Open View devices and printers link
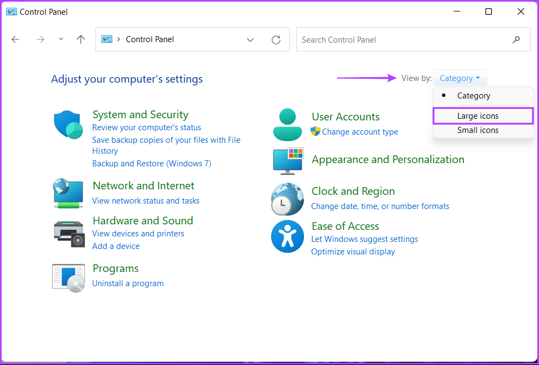This screenshot has height=365, width=539. coord(138,234)
